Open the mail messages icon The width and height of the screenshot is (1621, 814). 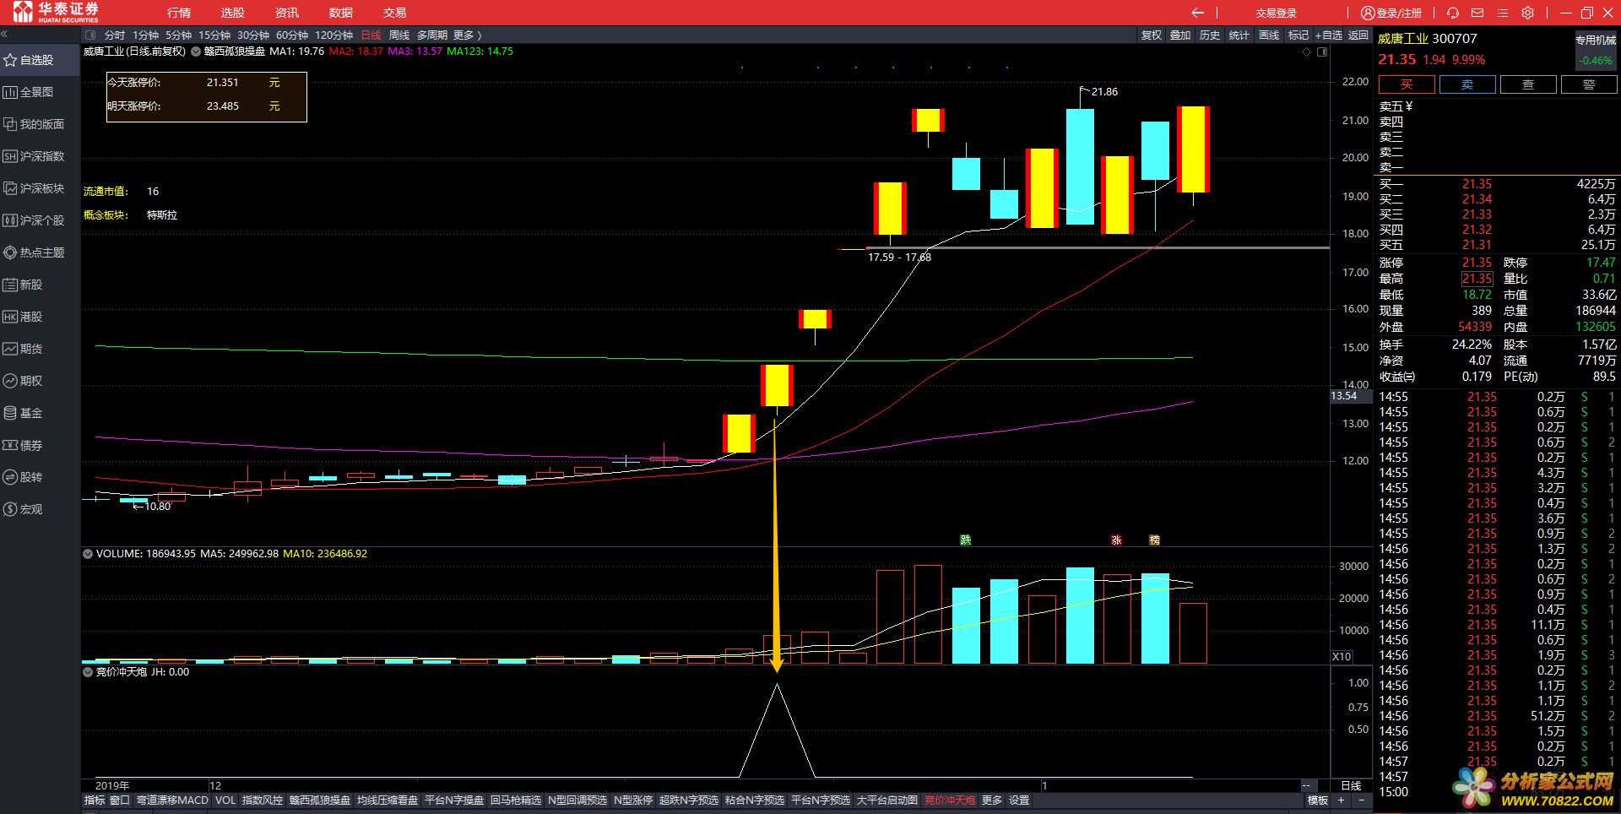tap(1477, 13)
